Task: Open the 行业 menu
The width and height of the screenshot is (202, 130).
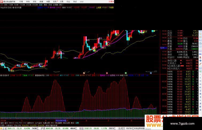Action: click(x=68, y=2)
